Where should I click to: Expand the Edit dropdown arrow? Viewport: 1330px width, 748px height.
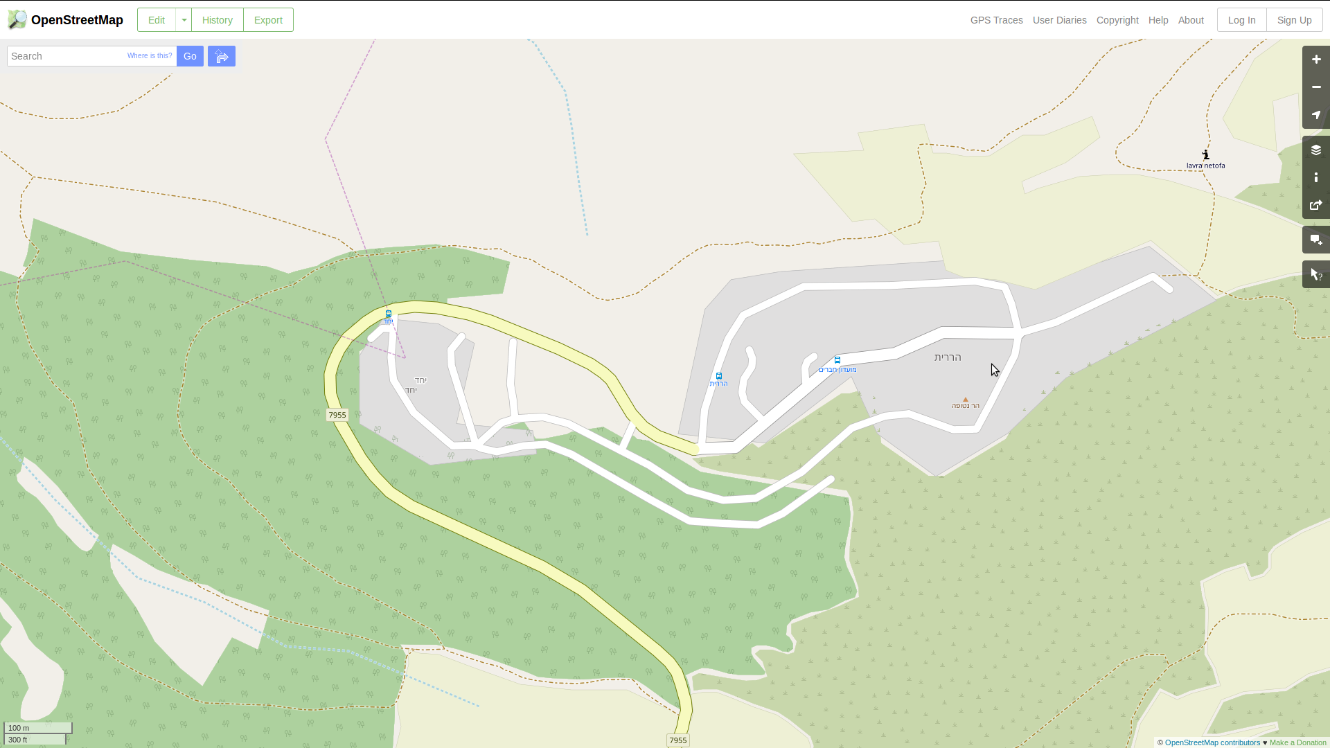tap(184, 20)
